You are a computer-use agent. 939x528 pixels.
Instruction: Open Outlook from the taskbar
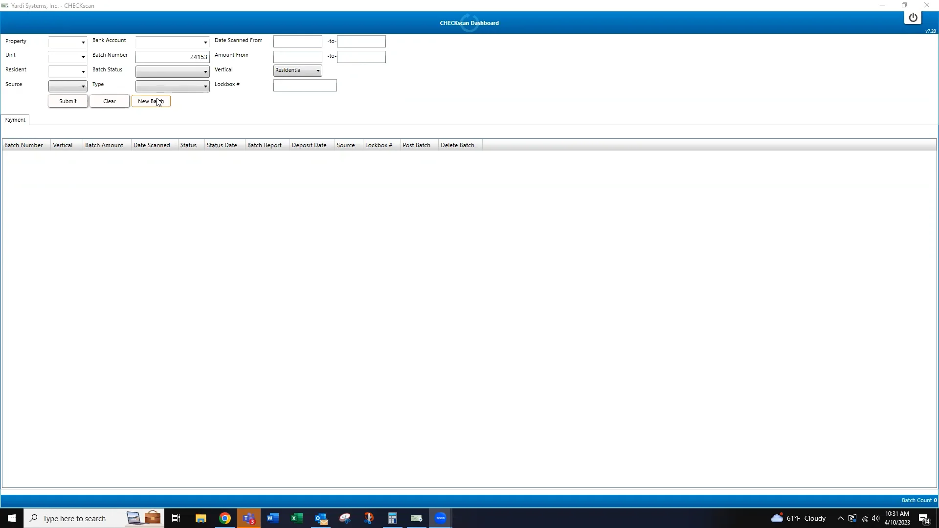pos(321,518)
